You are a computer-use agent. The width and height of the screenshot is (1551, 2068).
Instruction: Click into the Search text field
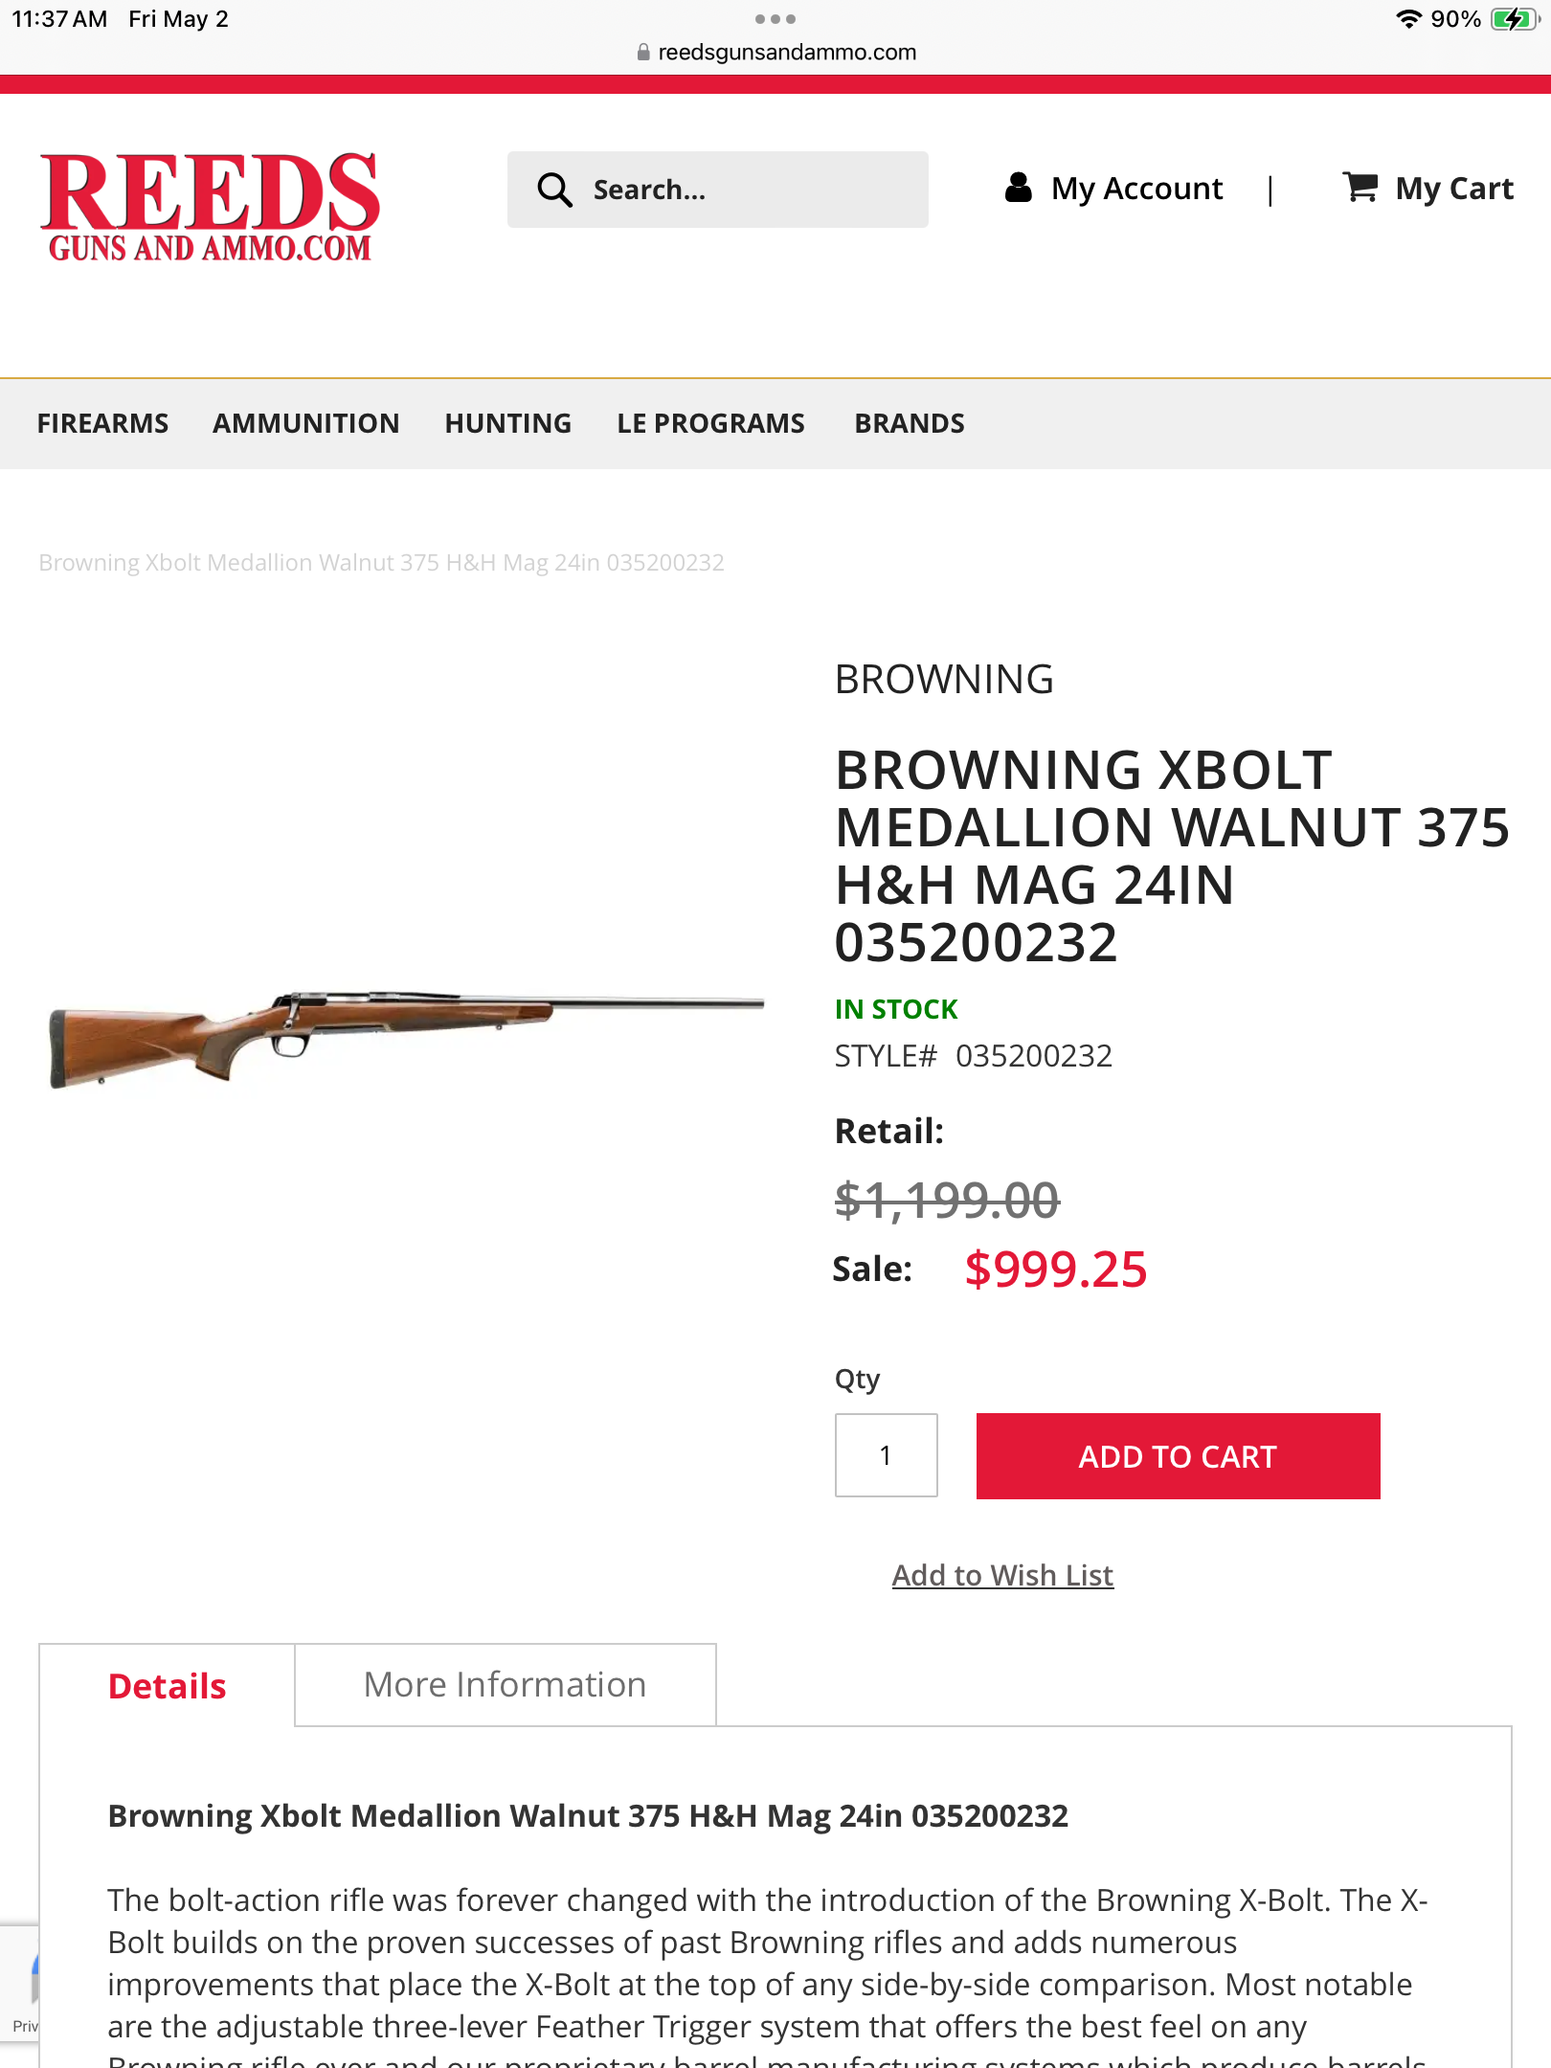pyautogui.click(x=747, y=190)
